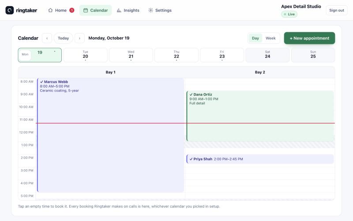
Task: Click the ringtaker logo icon
Action: click(9, 10)
